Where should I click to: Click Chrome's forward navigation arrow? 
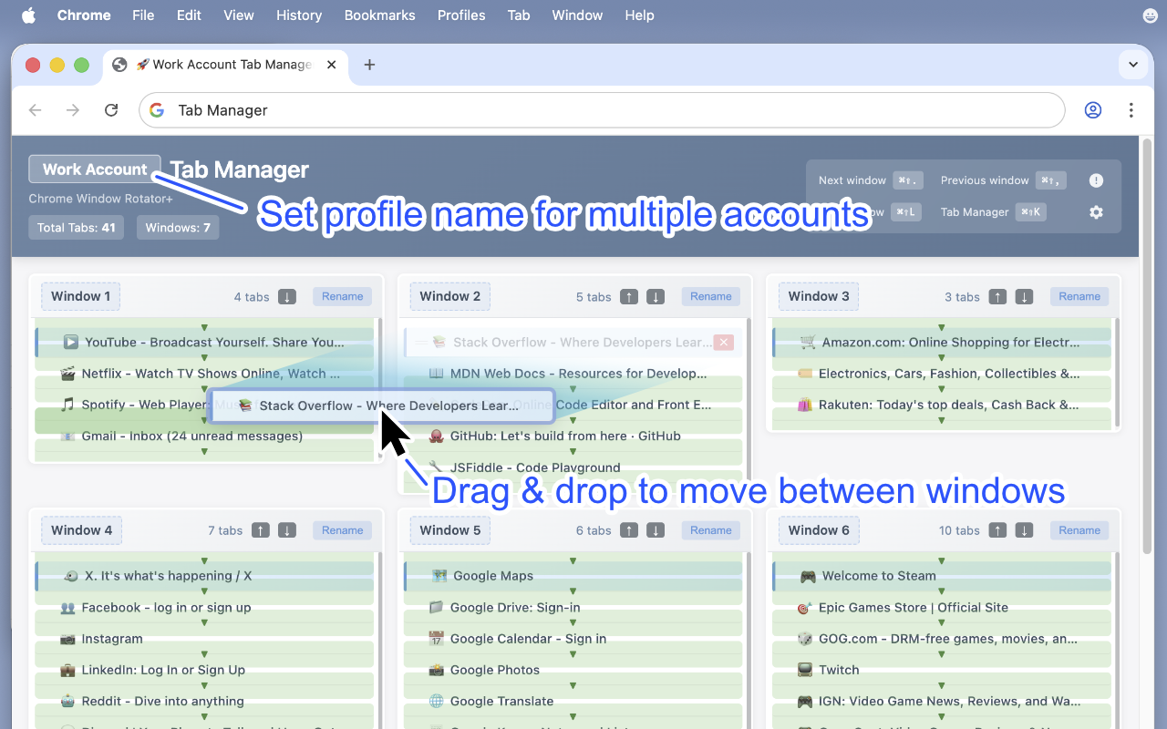73,110
